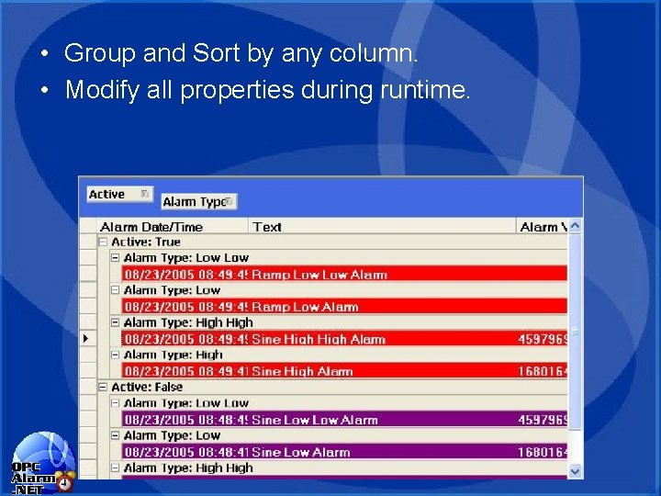Click the grid scrollbar down arrow

click(575, 470)
